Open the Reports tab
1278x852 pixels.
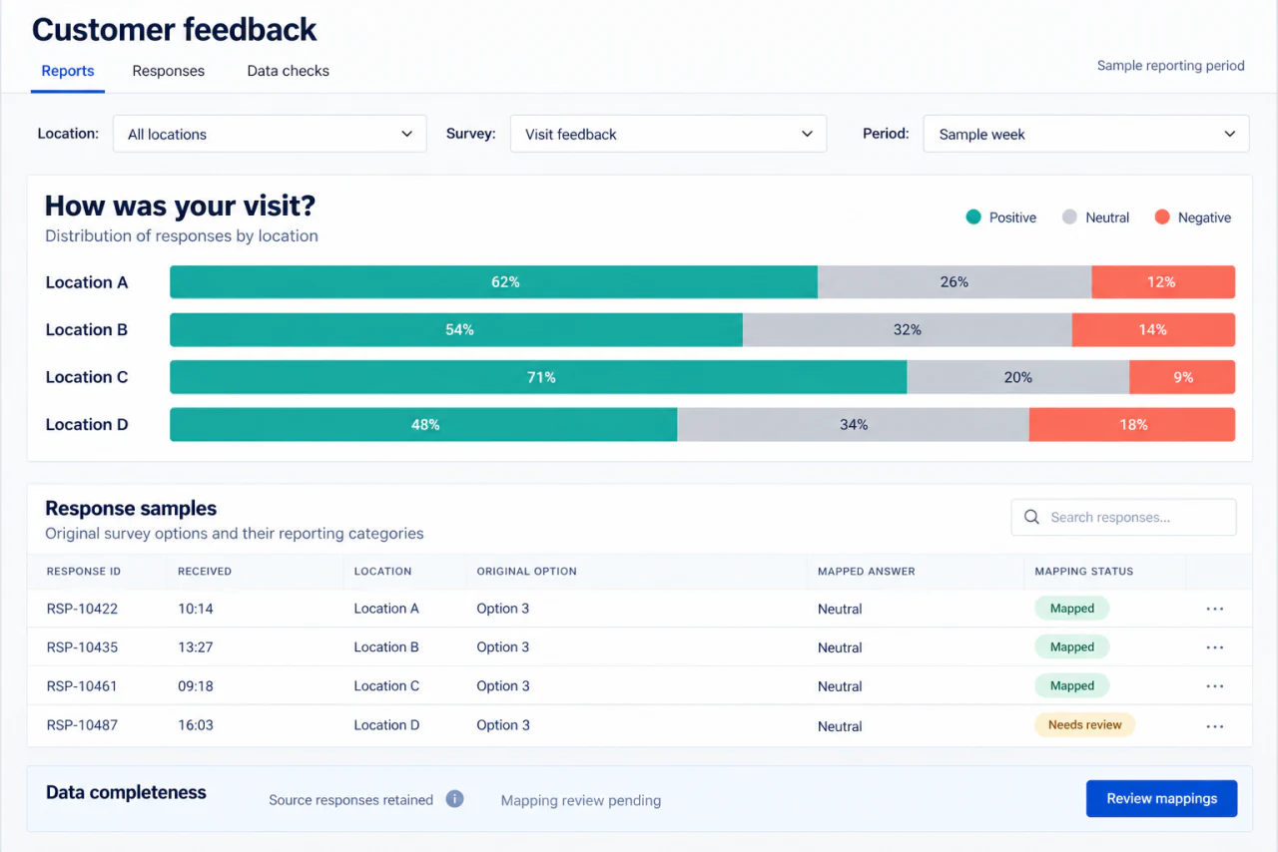68,71
